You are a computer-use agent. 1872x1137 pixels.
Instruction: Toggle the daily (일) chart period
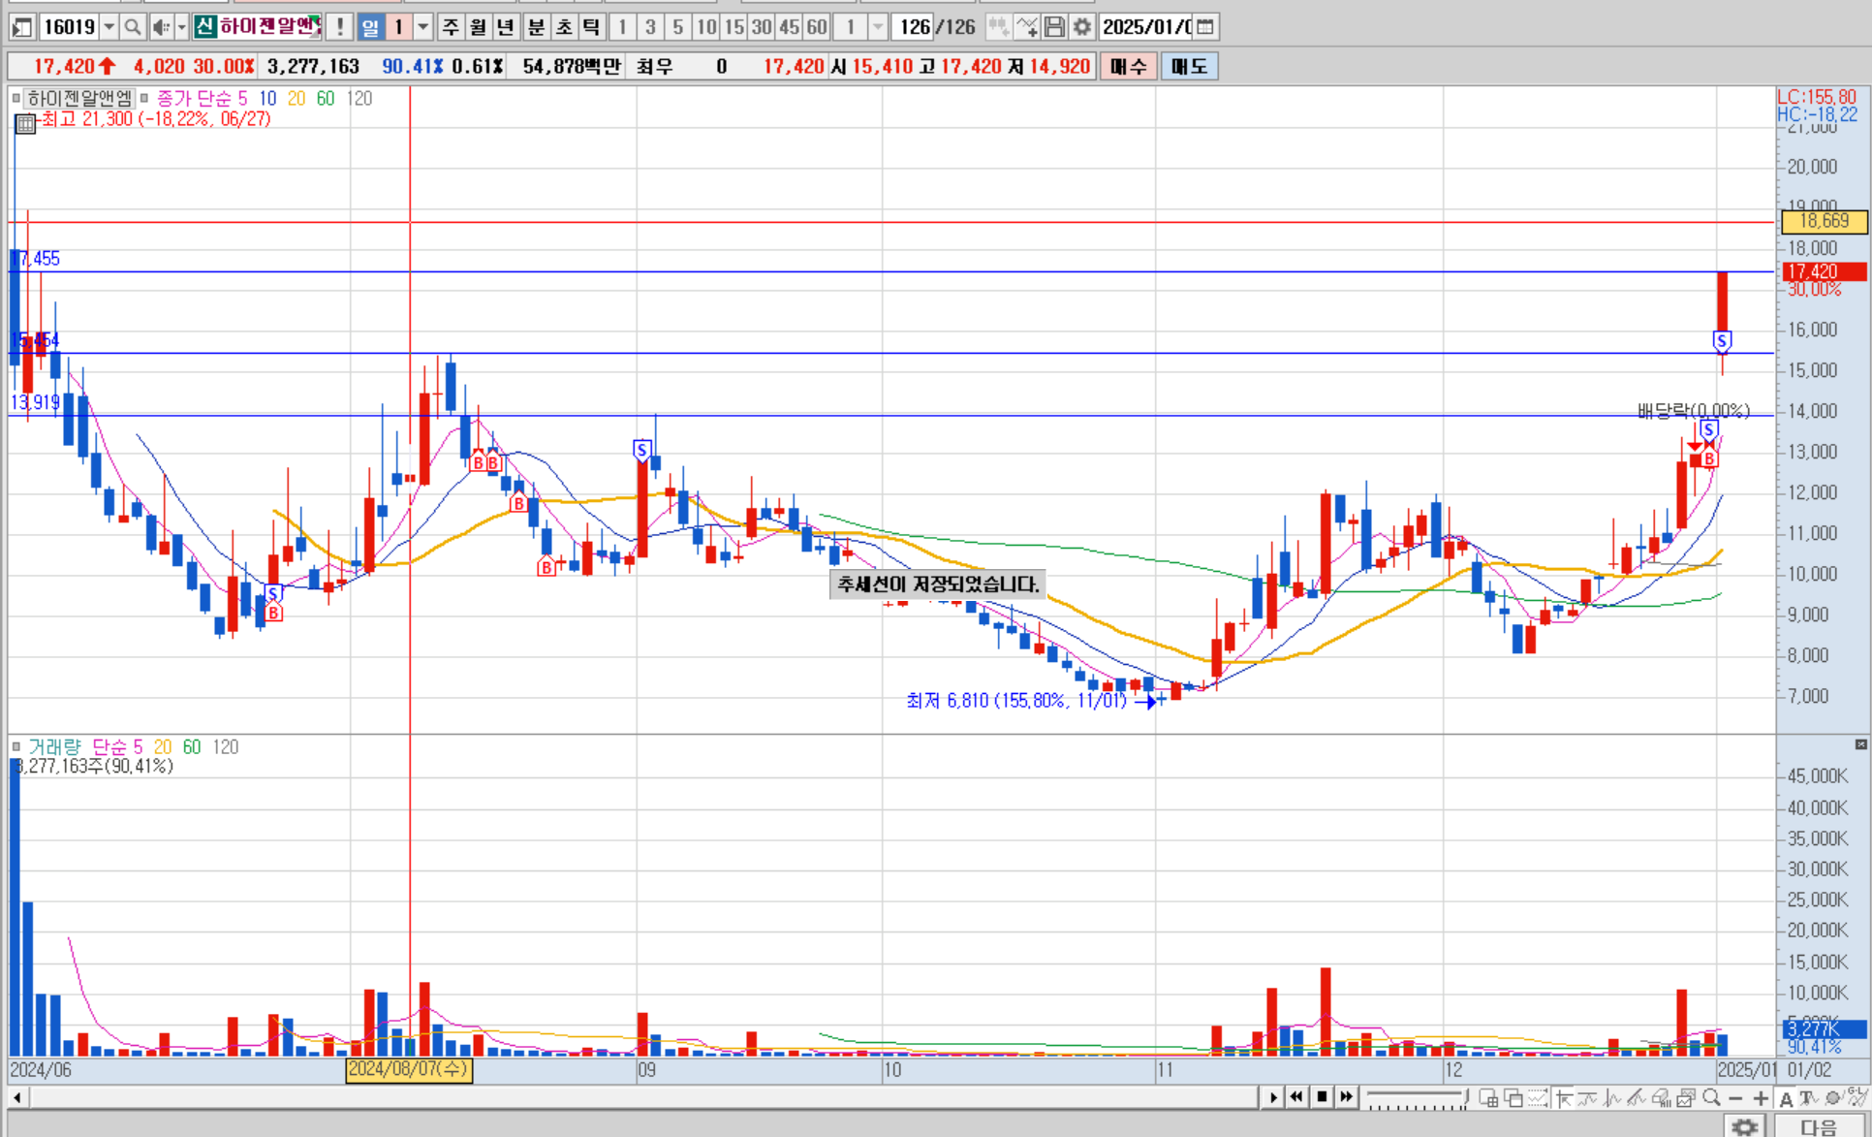point(370,27)
